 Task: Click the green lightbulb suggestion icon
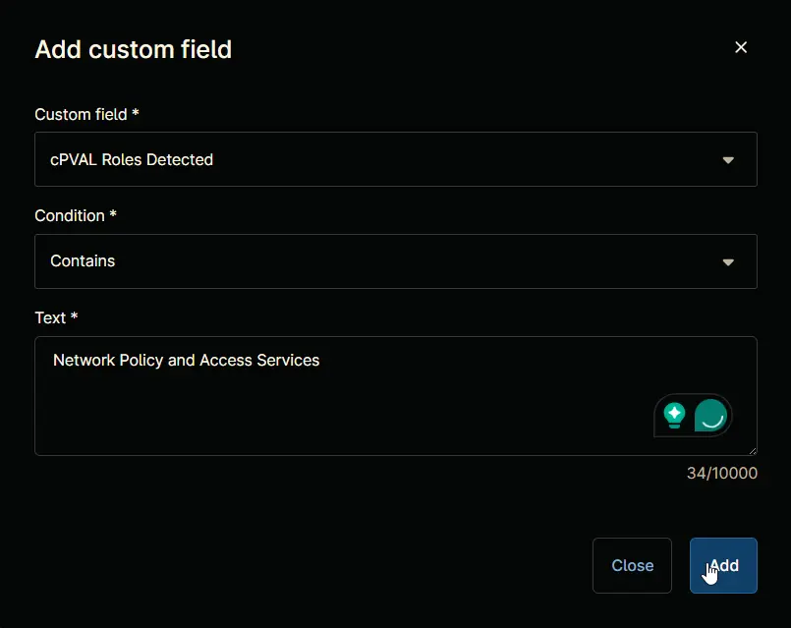coord(674,416)
